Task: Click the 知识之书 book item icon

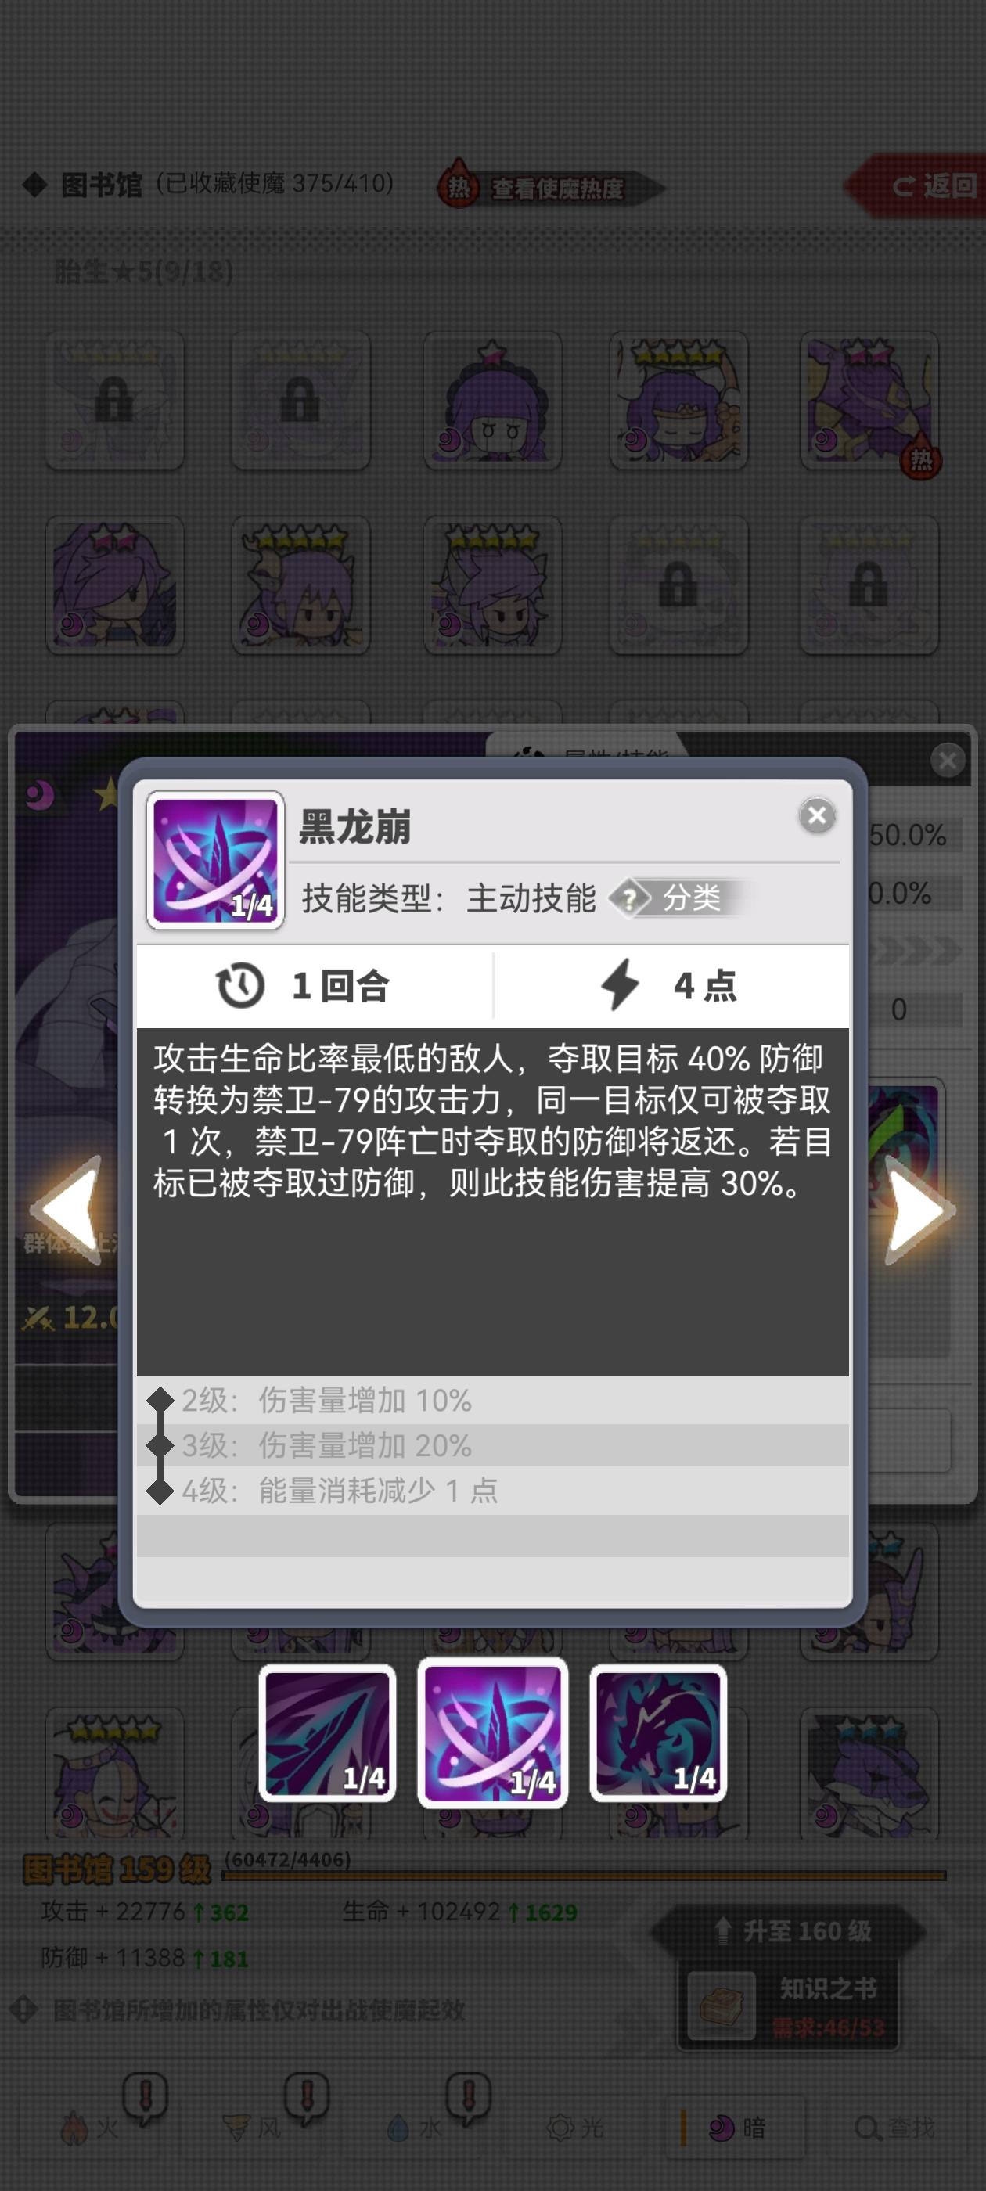Action: point(721,2006)
